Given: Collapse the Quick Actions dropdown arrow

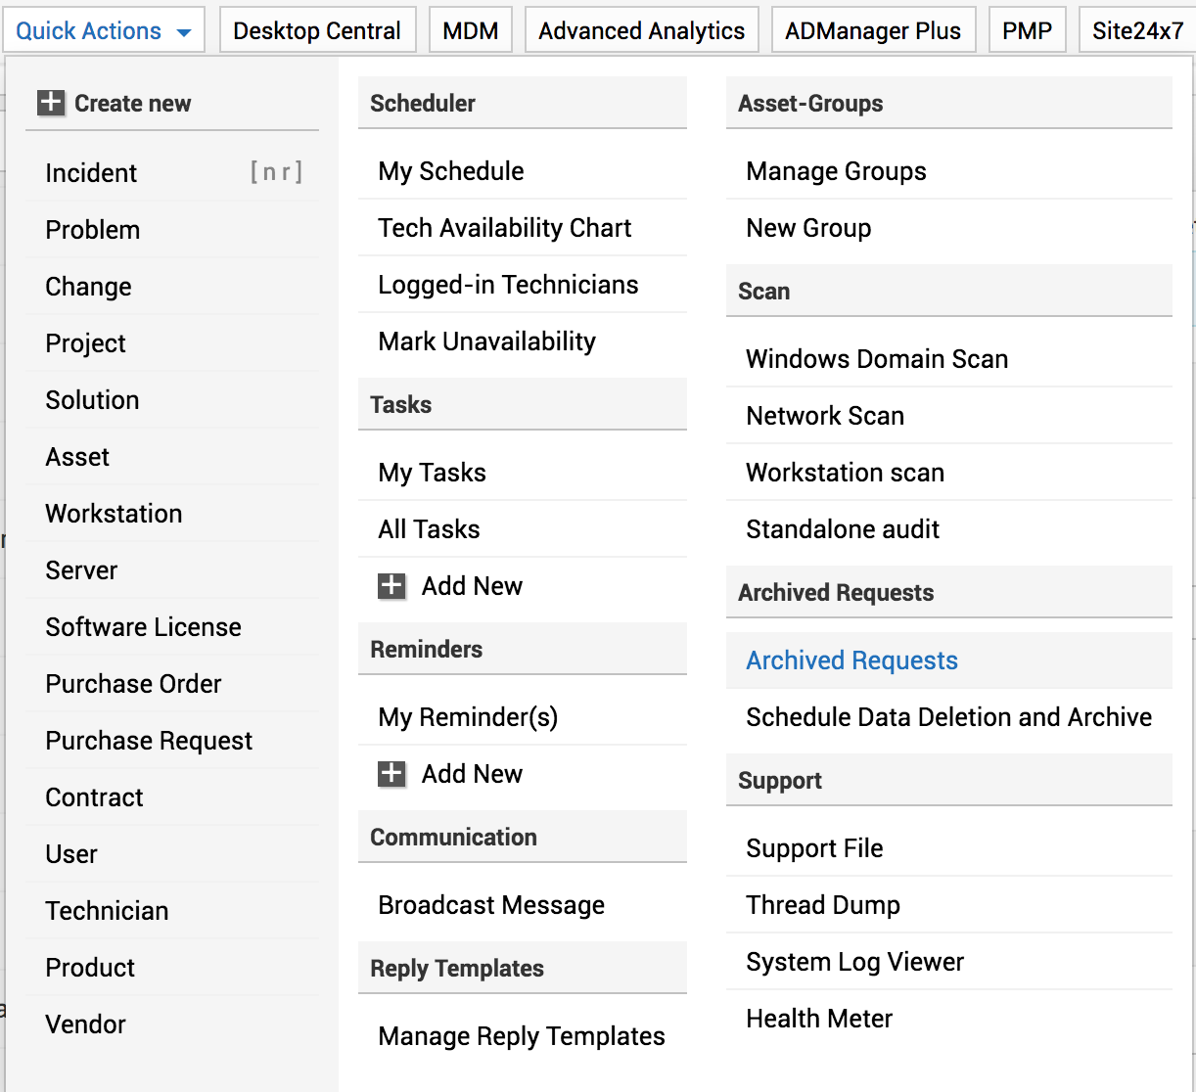Looking at the screenshot, I should pos(184,32).
